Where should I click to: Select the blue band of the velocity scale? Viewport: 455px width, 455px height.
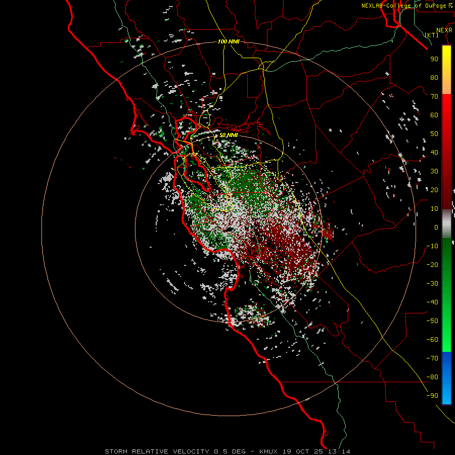tap(446, 378)
